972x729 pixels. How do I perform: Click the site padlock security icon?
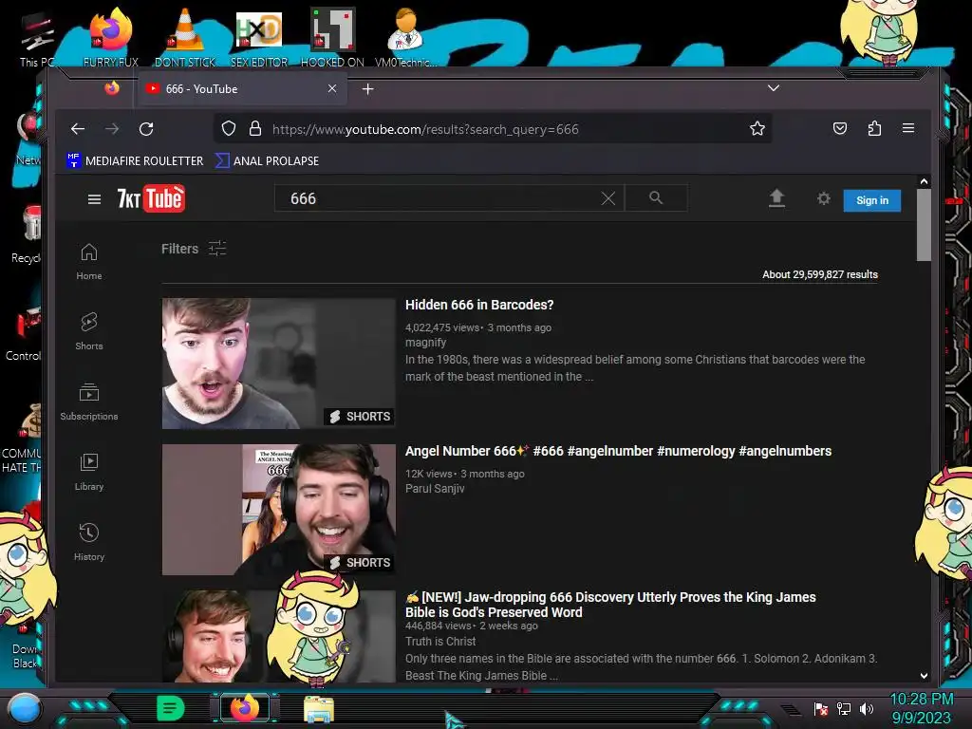tap(254, 129)
